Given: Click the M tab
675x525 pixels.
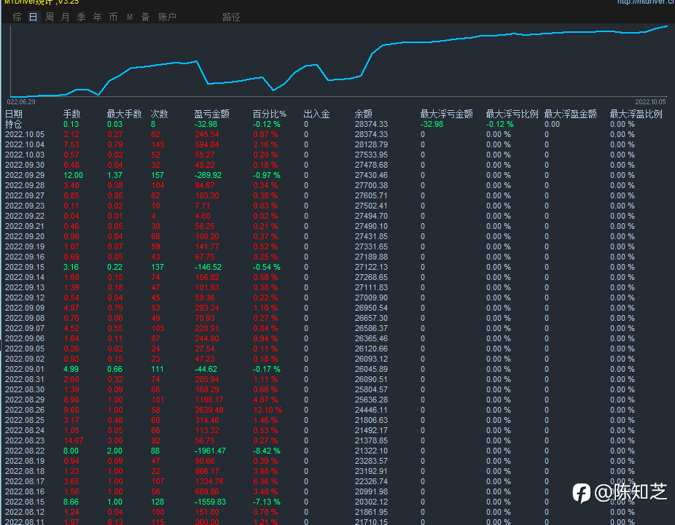Looking at the screenshot, I should [x=130, y=17].
